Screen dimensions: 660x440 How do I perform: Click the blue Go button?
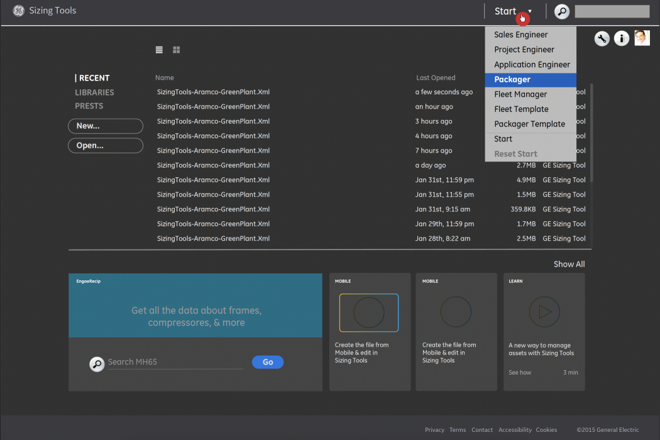[268, 362]
